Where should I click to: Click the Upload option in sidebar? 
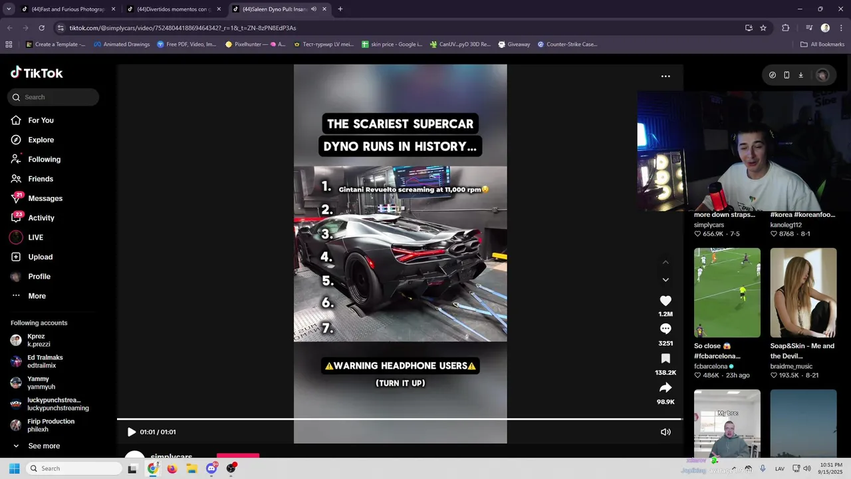(x=31, y=257)
